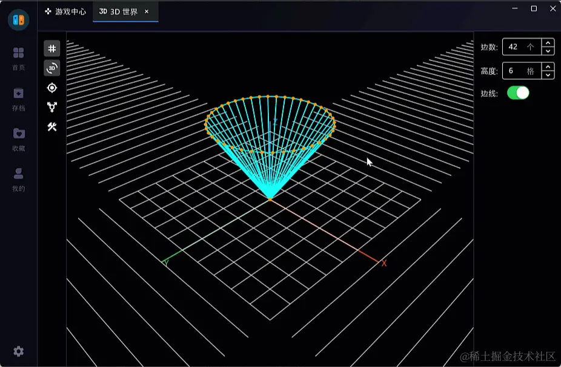
Task: Open the wrench and hammer tools icon
Action: 52,127
